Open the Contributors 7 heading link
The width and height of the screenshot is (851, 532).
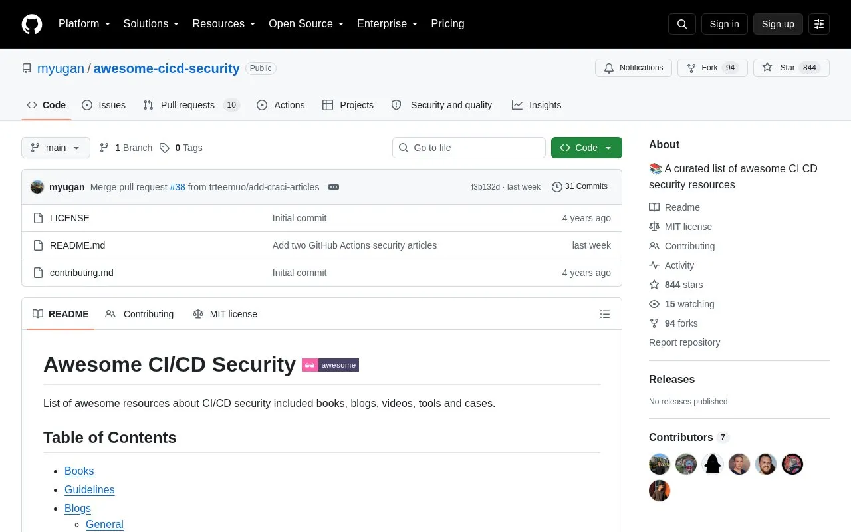(689, 437)
